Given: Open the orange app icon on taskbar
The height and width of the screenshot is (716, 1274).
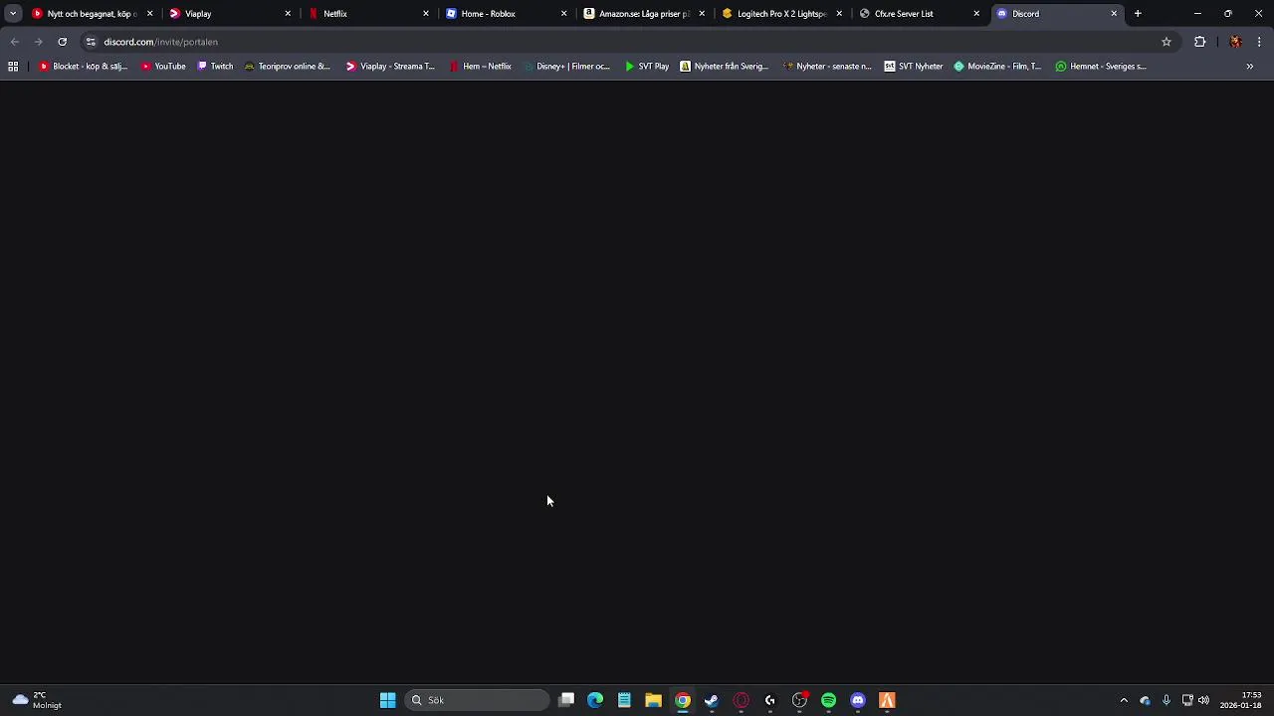Looking at the screenshot, I should pos(887,700).
